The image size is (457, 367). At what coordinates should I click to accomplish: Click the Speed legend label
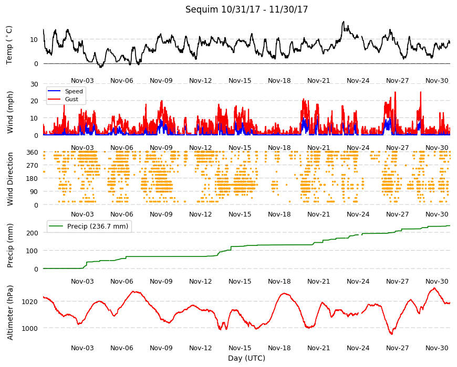point(74,91)
